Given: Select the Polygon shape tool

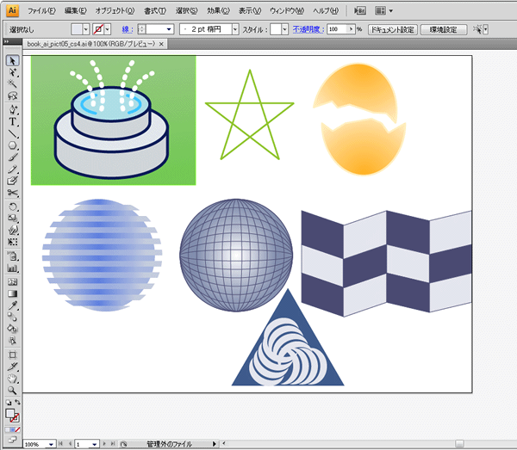Looking at the screenshot, I should 13,145.
